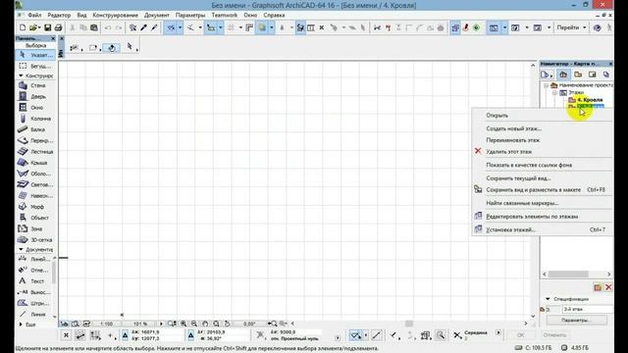The width and height of the screenshot is (628, 353).
Task: Select the Arrow (Указатель) tool
Action: [35, 55]
